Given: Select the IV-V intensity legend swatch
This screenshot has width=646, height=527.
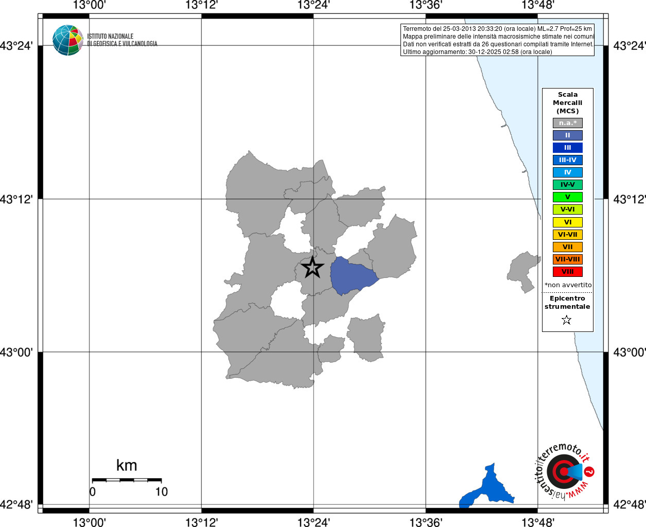Looking at the screenshot, I should (x=568, y=185).
